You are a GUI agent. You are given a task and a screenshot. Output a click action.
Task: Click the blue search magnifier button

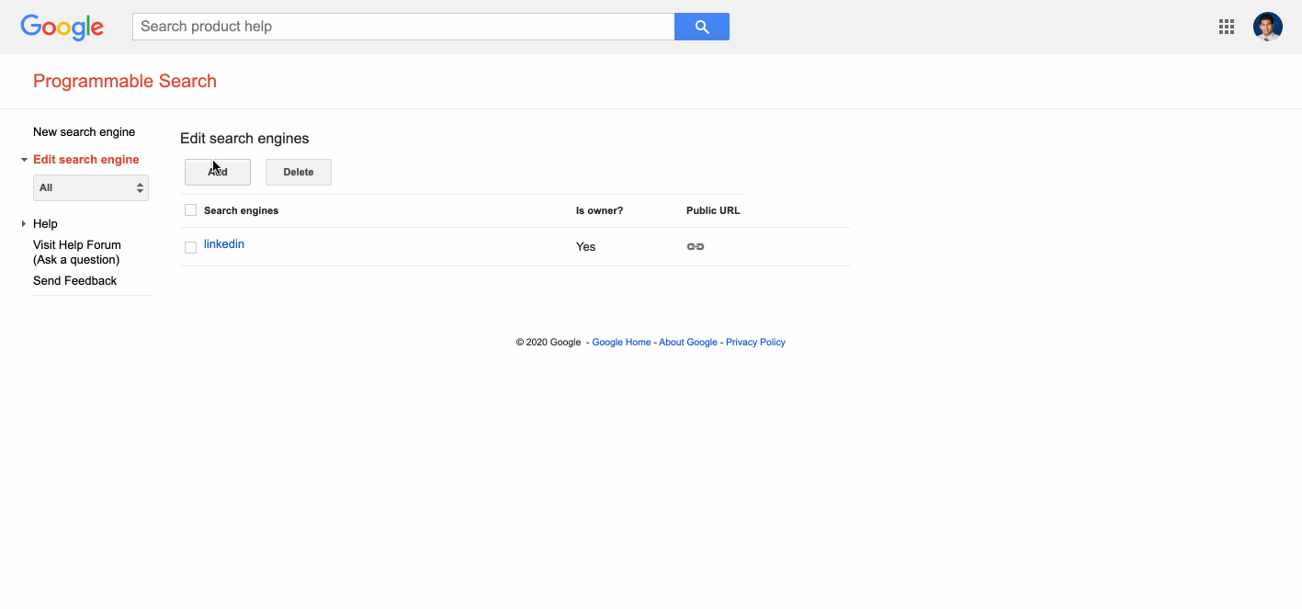point(702,27)
